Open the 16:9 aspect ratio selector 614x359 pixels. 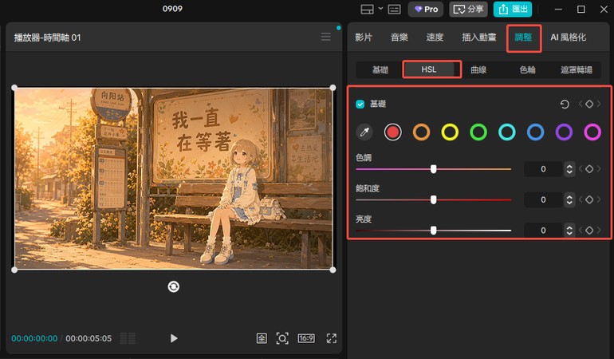(x=306, y=337)
